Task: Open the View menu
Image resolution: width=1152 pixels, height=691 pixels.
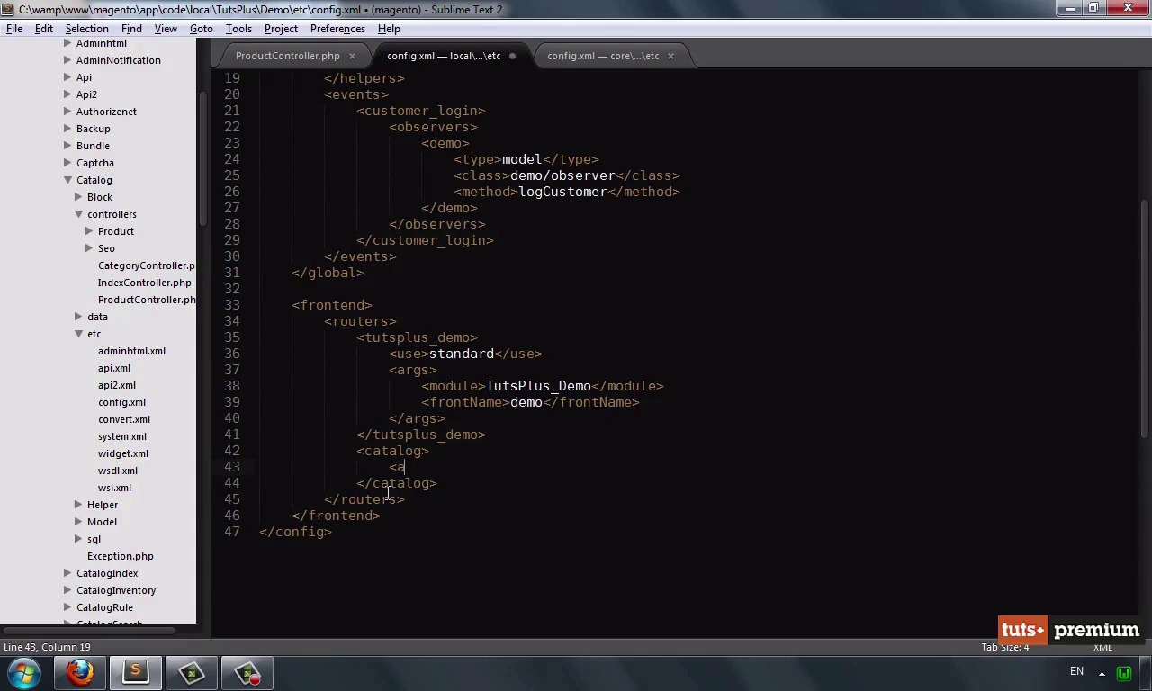Action: (x=166, y=29)
